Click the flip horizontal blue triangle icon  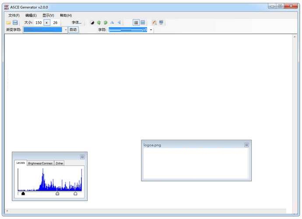pos(119,23)
